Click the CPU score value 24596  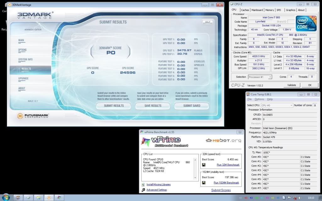(x=128, y=73)
